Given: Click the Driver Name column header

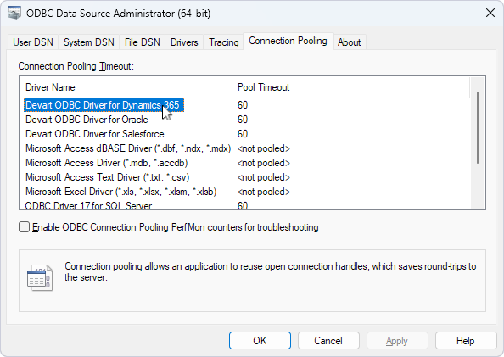Looking at the screenshot, I should click(x=126, y=87).
